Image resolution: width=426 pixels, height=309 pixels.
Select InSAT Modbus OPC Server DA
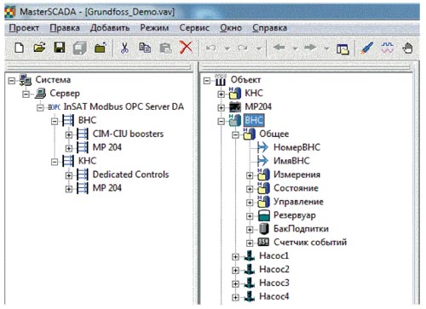click(124, 106)
